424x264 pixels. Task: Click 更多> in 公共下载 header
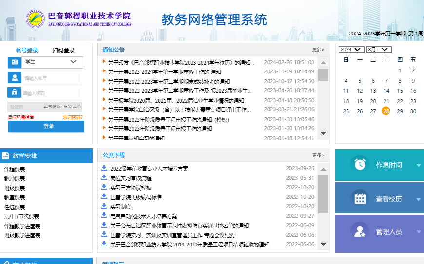[x=318, y=155]
